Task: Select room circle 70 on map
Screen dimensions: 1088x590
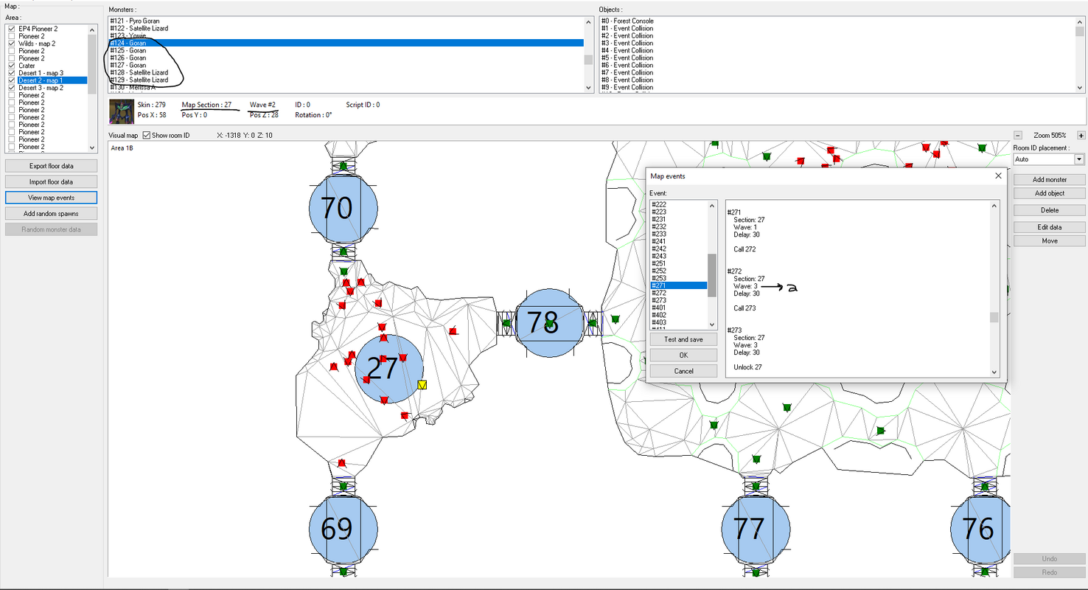Action: (x=343, y=209)
